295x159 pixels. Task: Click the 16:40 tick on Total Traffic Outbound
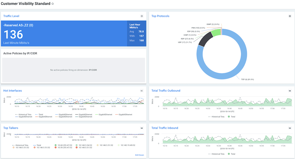tap(229, 109)
